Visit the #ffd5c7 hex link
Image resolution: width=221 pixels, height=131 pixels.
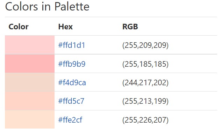tap(71, 101)
